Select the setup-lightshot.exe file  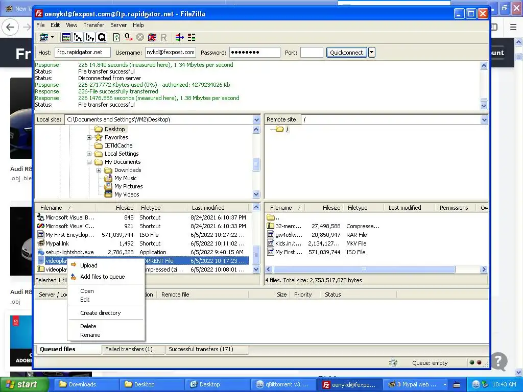coord(143,252)
